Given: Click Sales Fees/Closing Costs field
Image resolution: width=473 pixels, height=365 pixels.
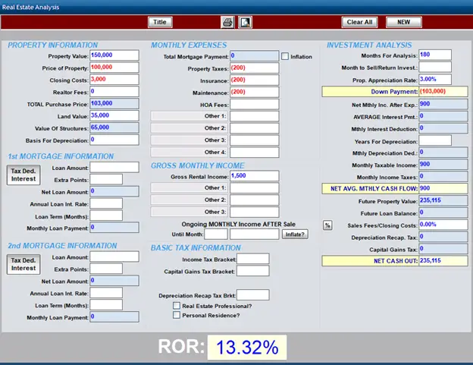Looking at the screenshot, I should [443, 225].
